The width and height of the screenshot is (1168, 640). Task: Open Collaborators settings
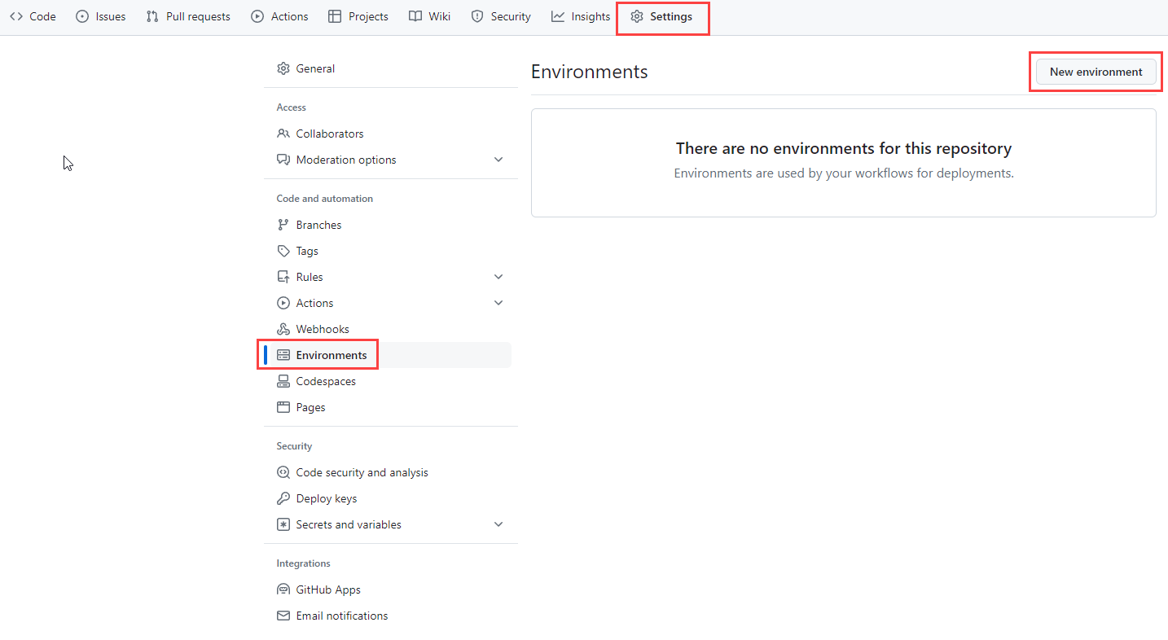pos(388,134)
